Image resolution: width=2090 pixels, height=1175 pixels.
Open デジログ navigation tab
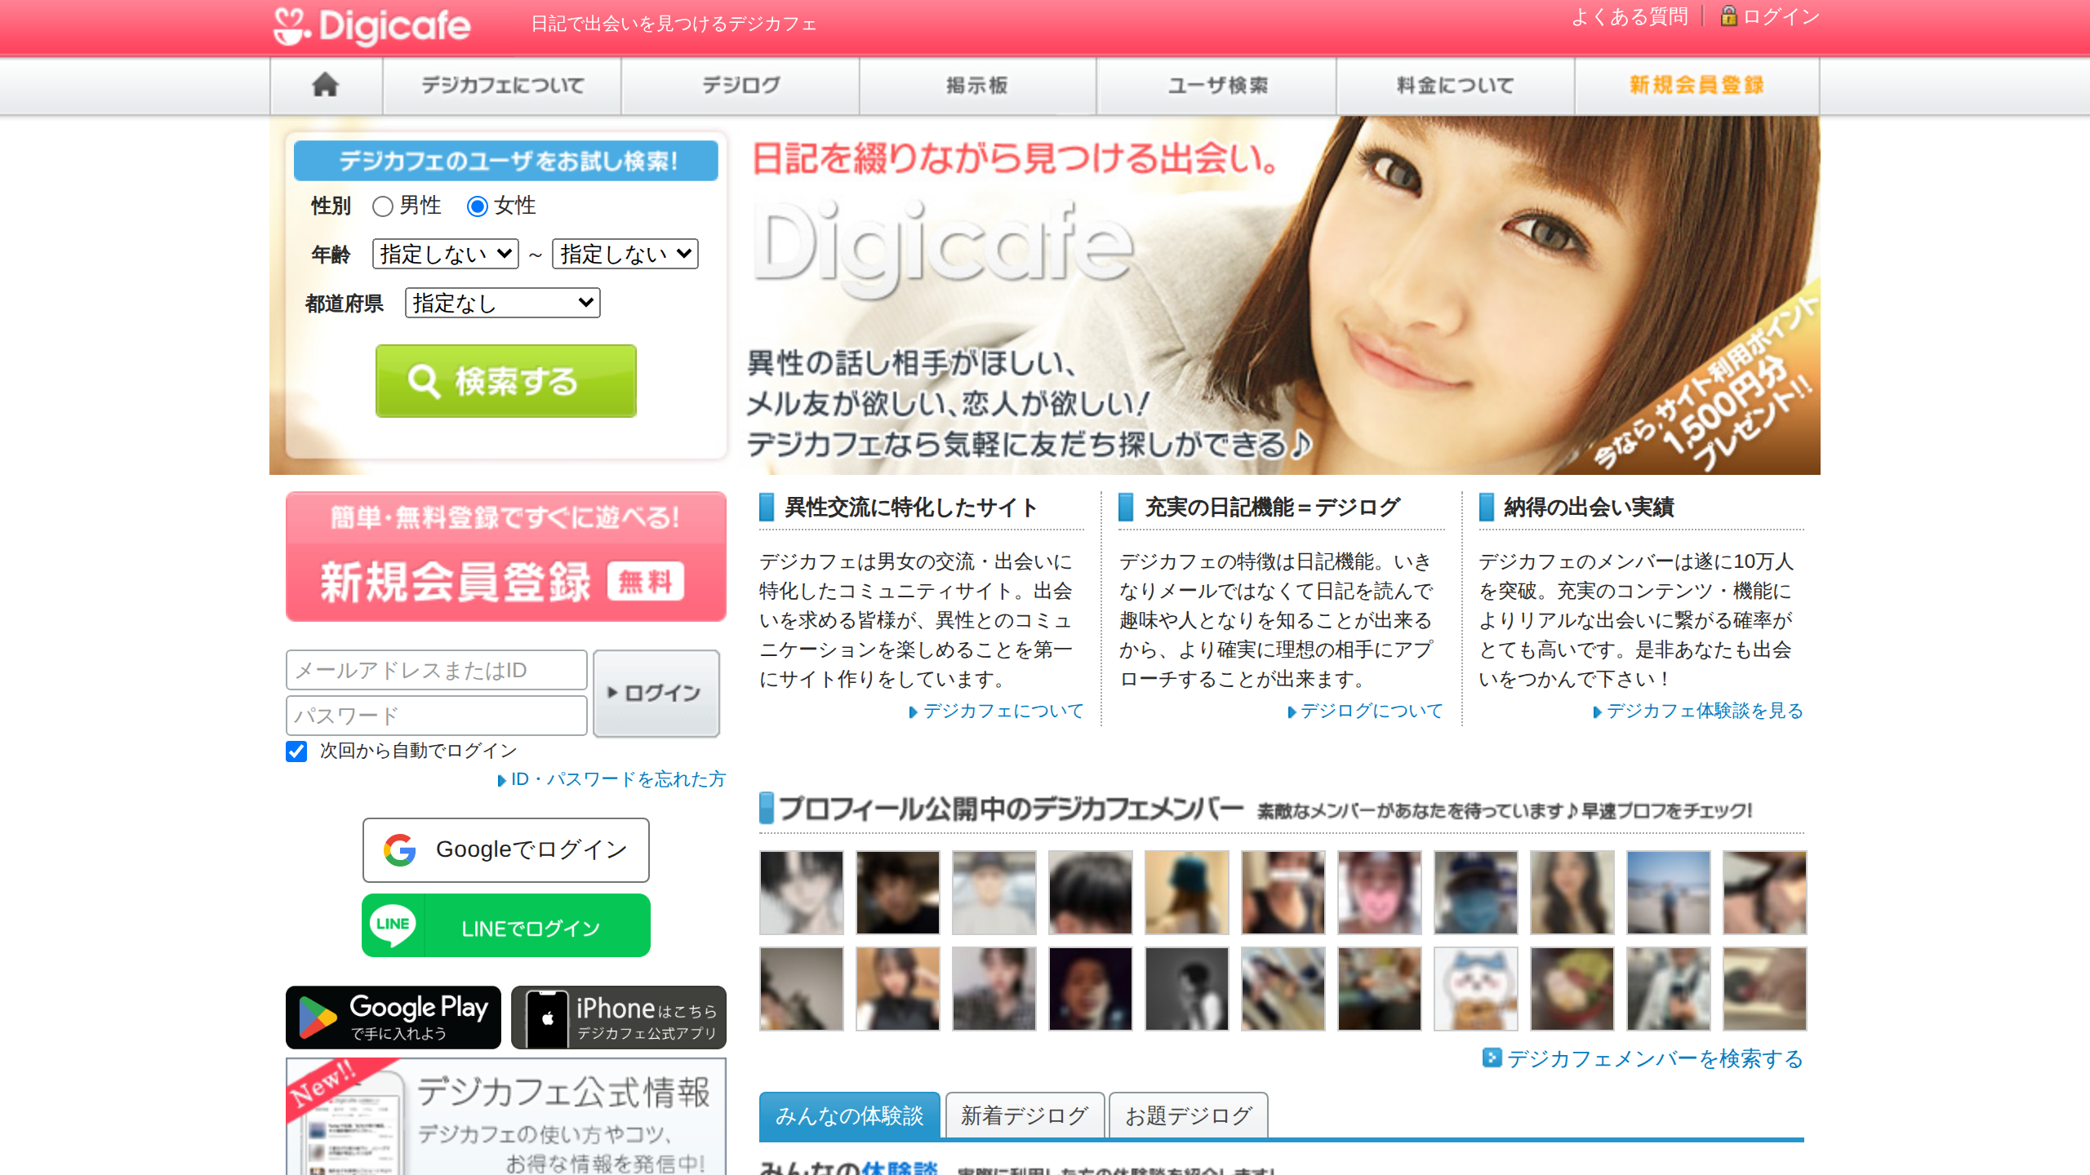[740, 85]
